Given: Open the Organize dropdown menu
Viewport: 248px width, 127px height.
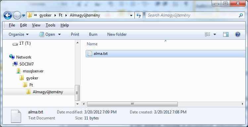Looking at the screenshot, I should pos(19,34).
